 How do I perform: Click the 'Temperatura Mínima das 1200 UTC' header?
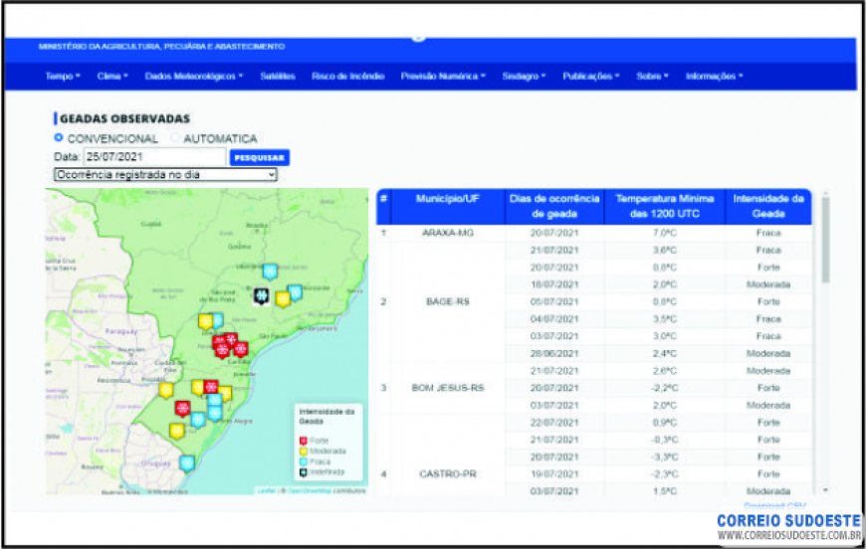[664, 206]
